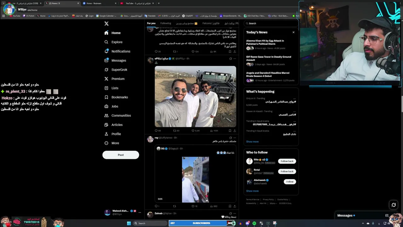This screenshot has width=403, height=227.
Task: Switch to the Following tab
Action: (x=166, y=23)
